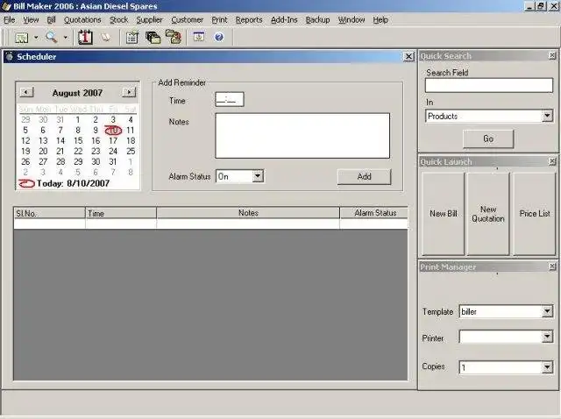The image size is (561, 419).
Task: Open the Stock menu
Action: [x=118, y=20]
